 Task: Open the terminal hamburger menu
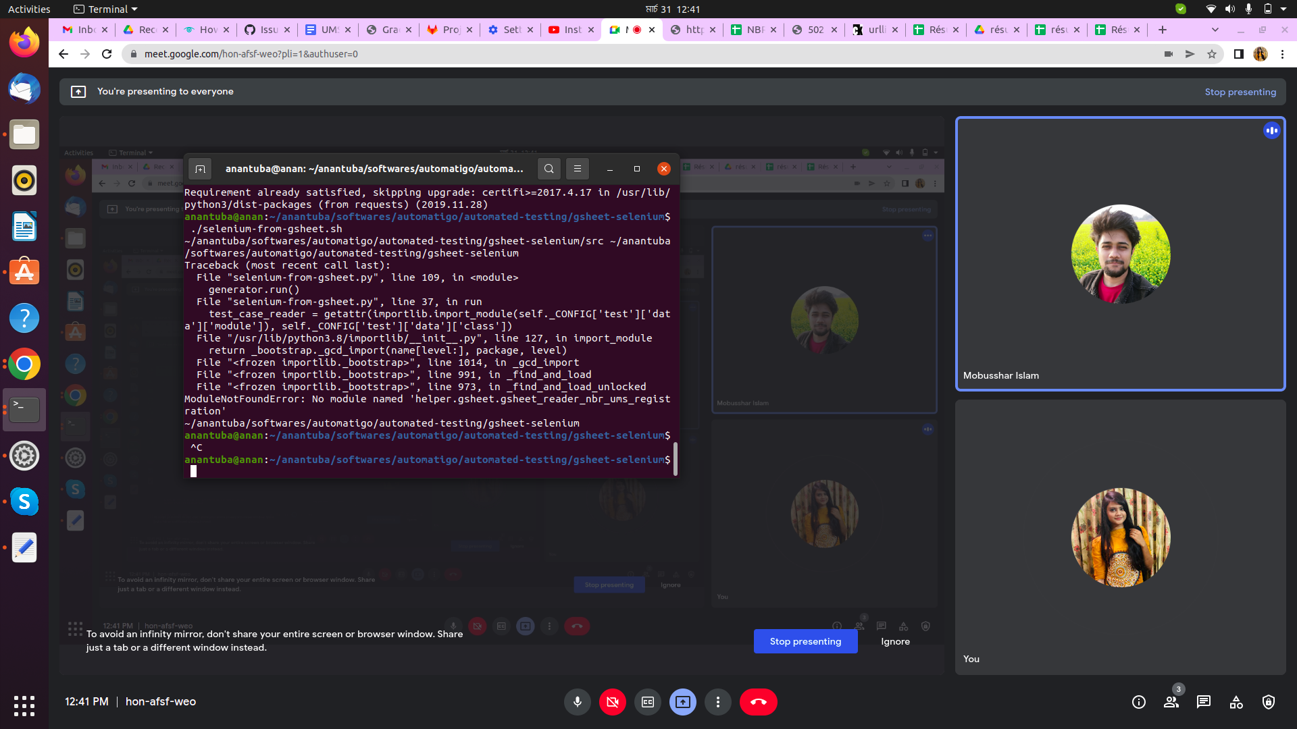tap(578, 169)
